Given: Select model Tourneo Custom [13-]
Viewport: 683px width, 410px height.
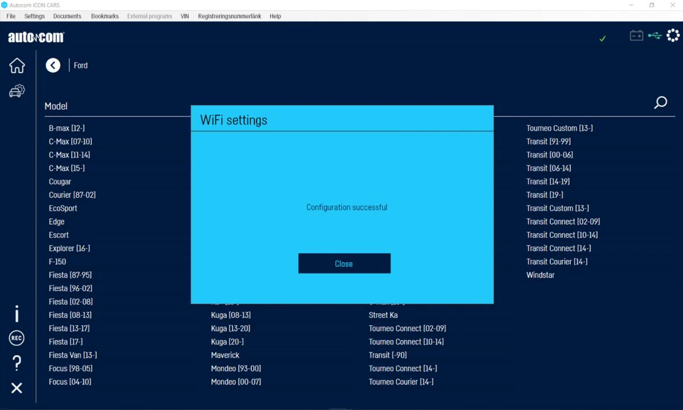Looking at the screenshot, I should tap(559, 128).
